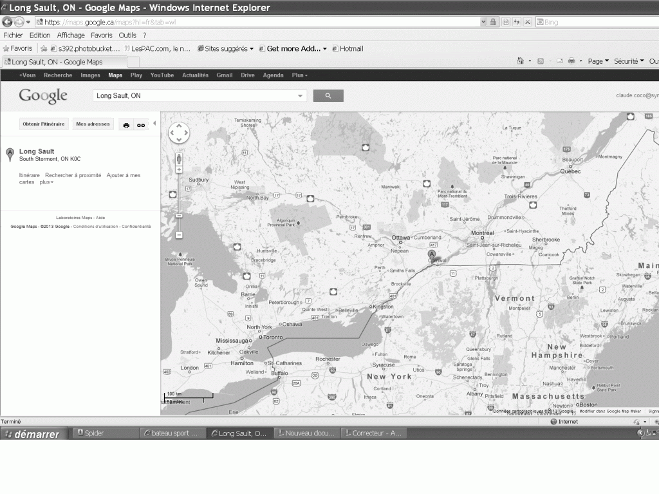Expand the address bar autocomplete dropdown

click(483, 22)
